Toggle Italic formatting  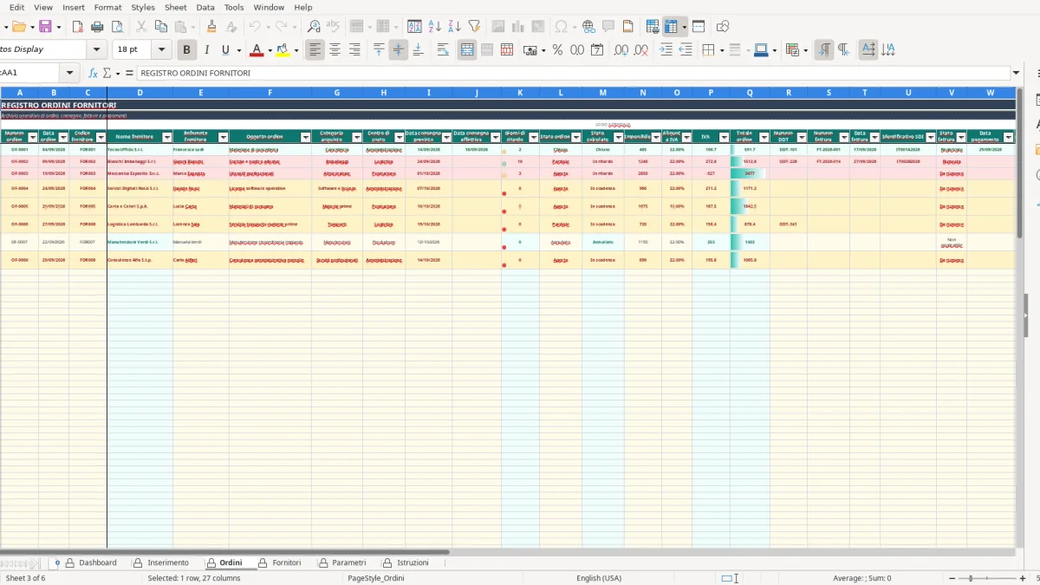tap(206, 50)
